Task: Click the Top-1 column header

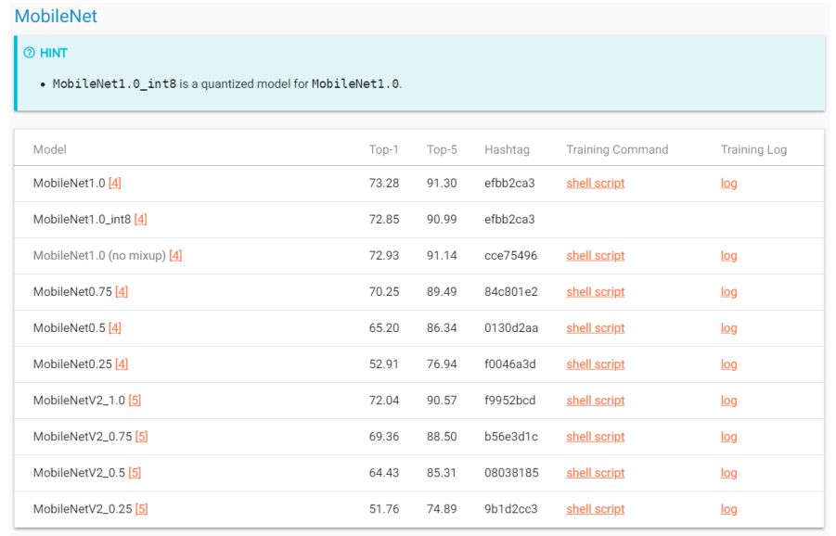Action: 383,149
